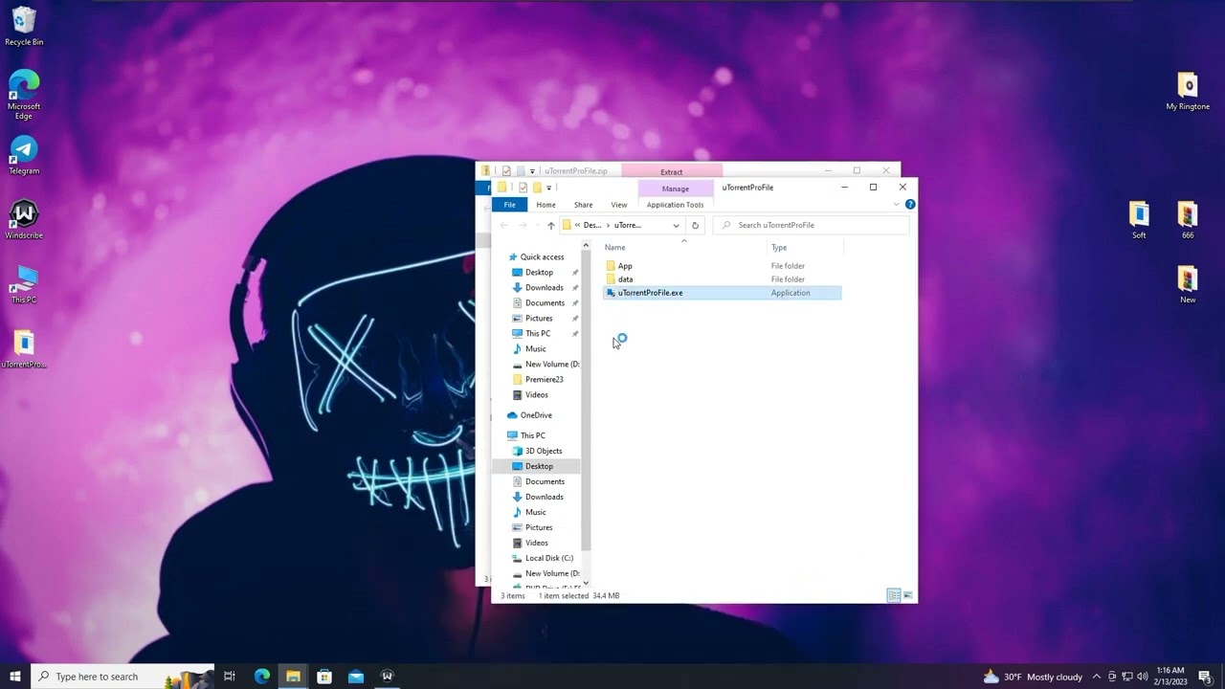The width and height of the screenshot is (1225, 689).
Task: Open the Customize Quick Access Toolbar dropdown
Action: tap(549, 188)
